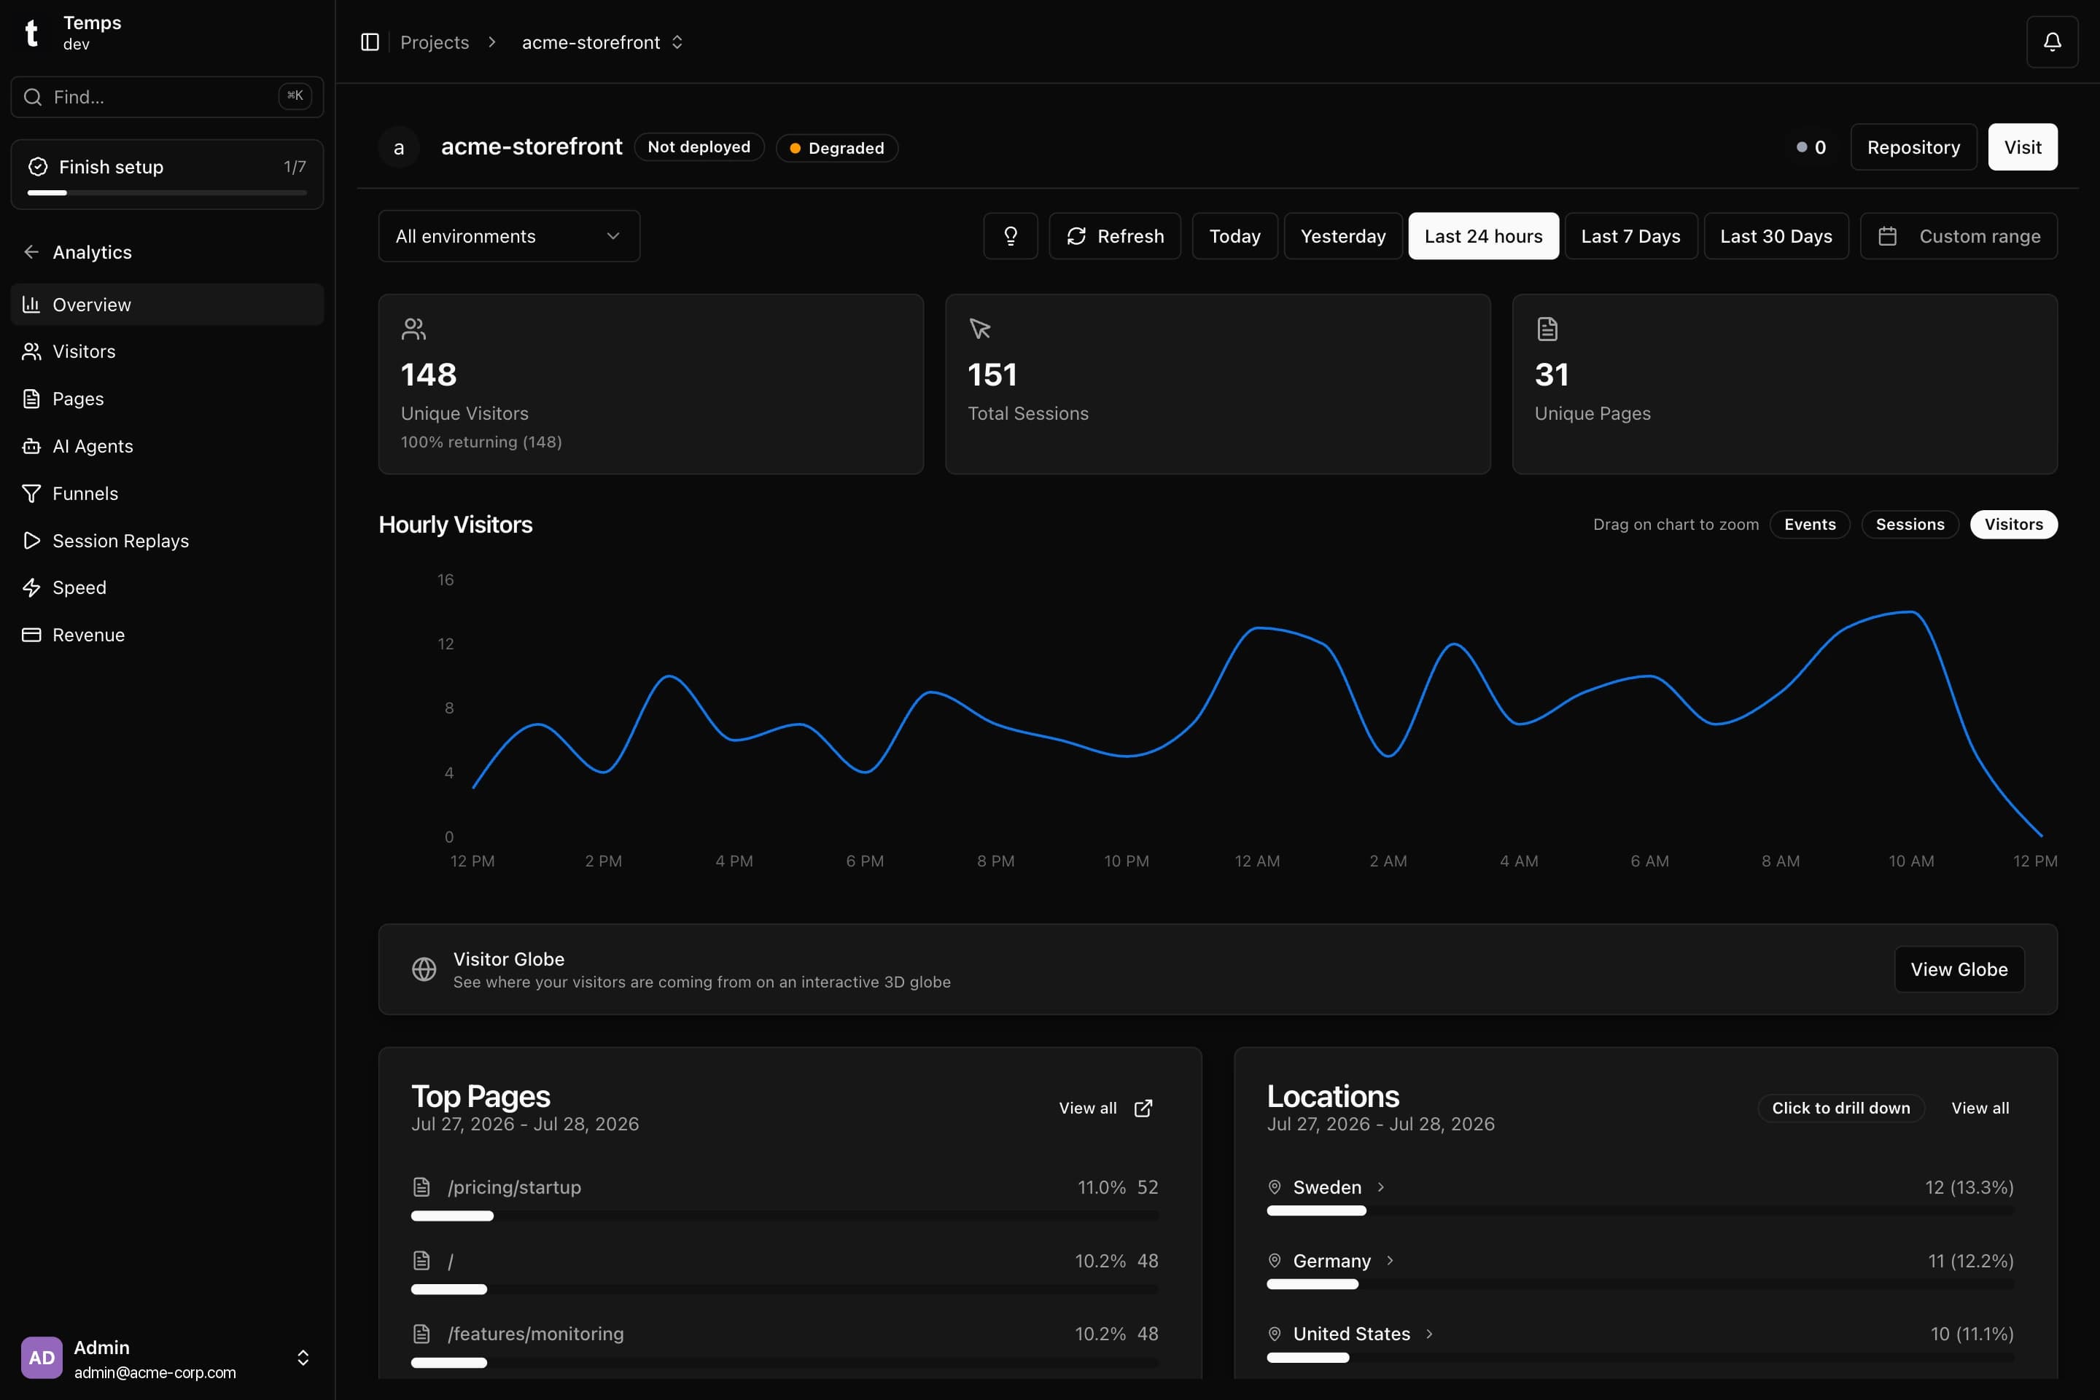
Task: Click the Projects breadcrumb link
Action: pyautogui.click(x=434, y=42)
